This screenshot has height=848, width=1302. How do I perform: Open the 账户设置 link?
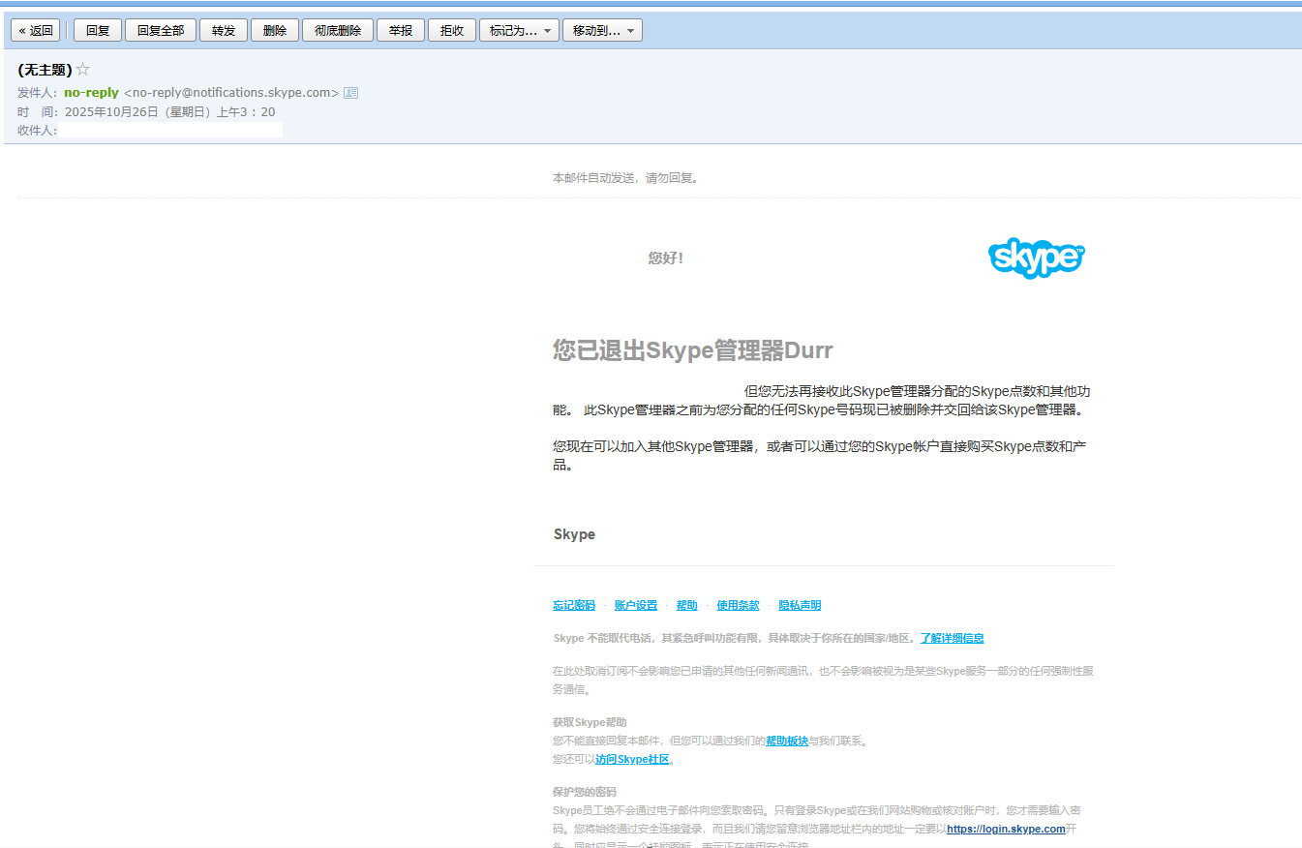[635, 604]
